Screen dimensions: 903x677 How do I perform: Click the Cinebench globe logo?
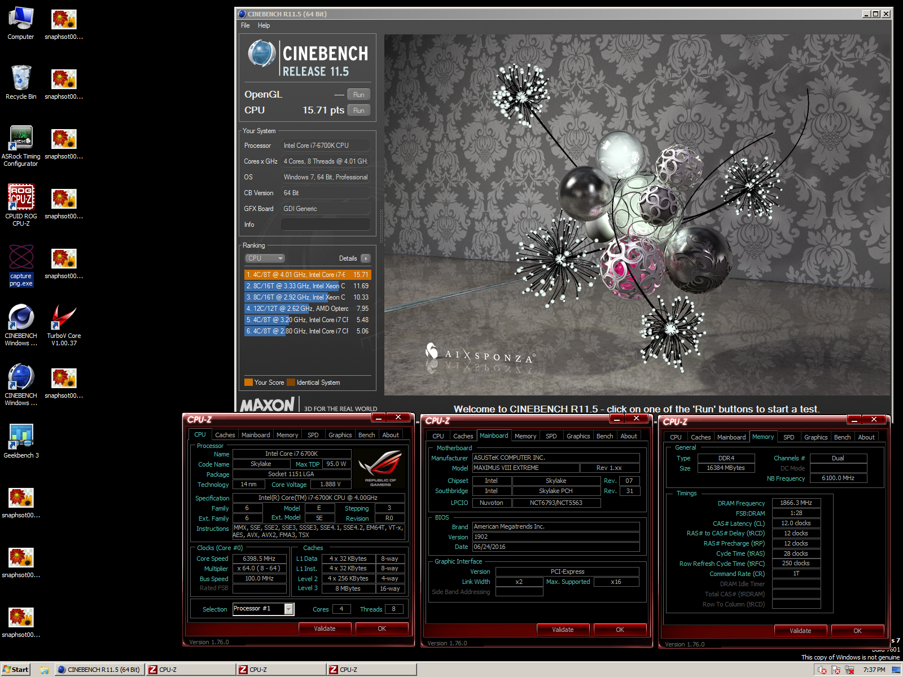click(261, 54)
